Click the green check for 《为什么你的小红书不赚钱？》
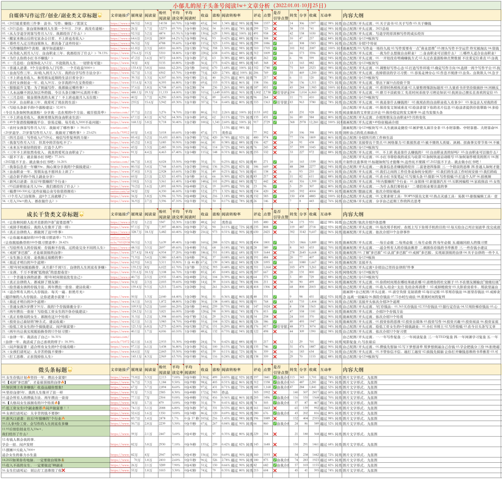 click(x=275, y=58)
